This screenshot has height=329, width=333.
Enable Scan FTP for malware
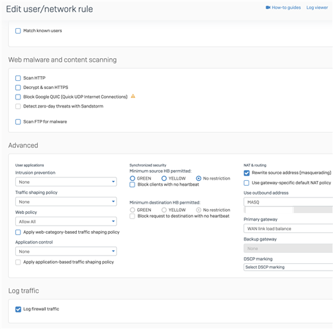tap(18, 122)
